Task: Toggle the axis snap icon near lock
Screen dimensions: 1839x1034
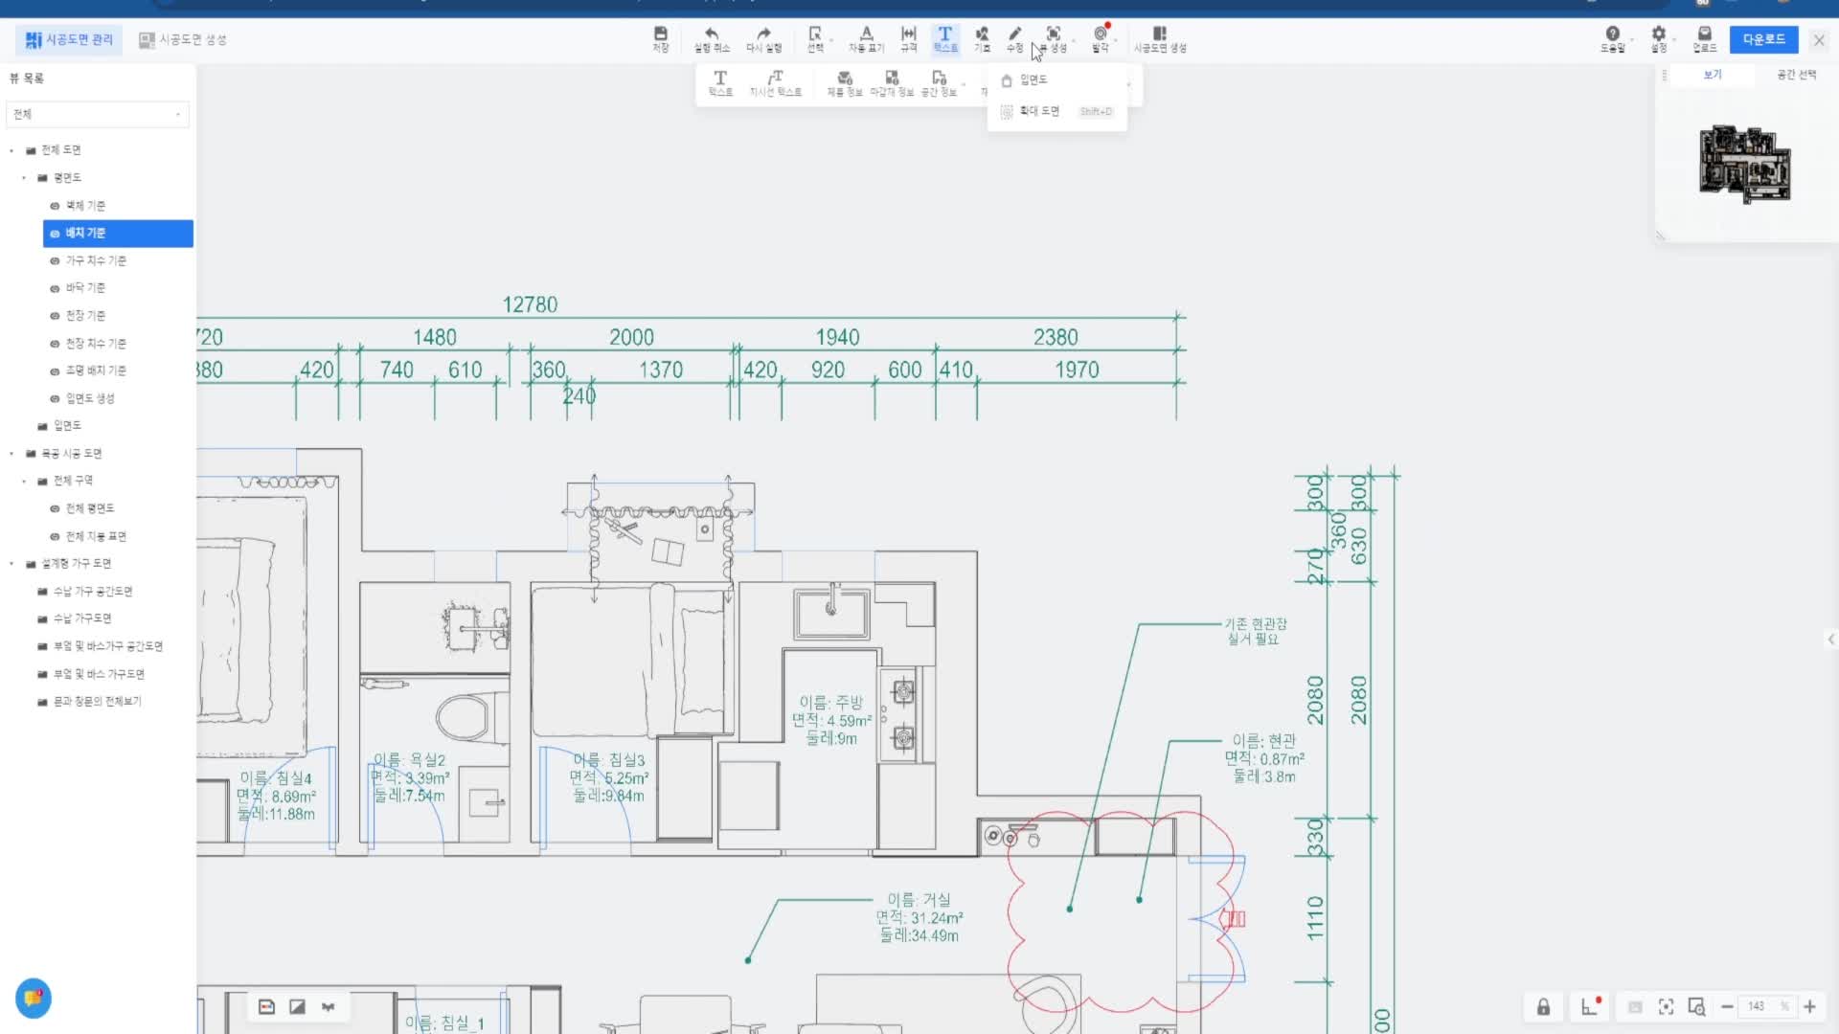Action: pos(1590,1006)
